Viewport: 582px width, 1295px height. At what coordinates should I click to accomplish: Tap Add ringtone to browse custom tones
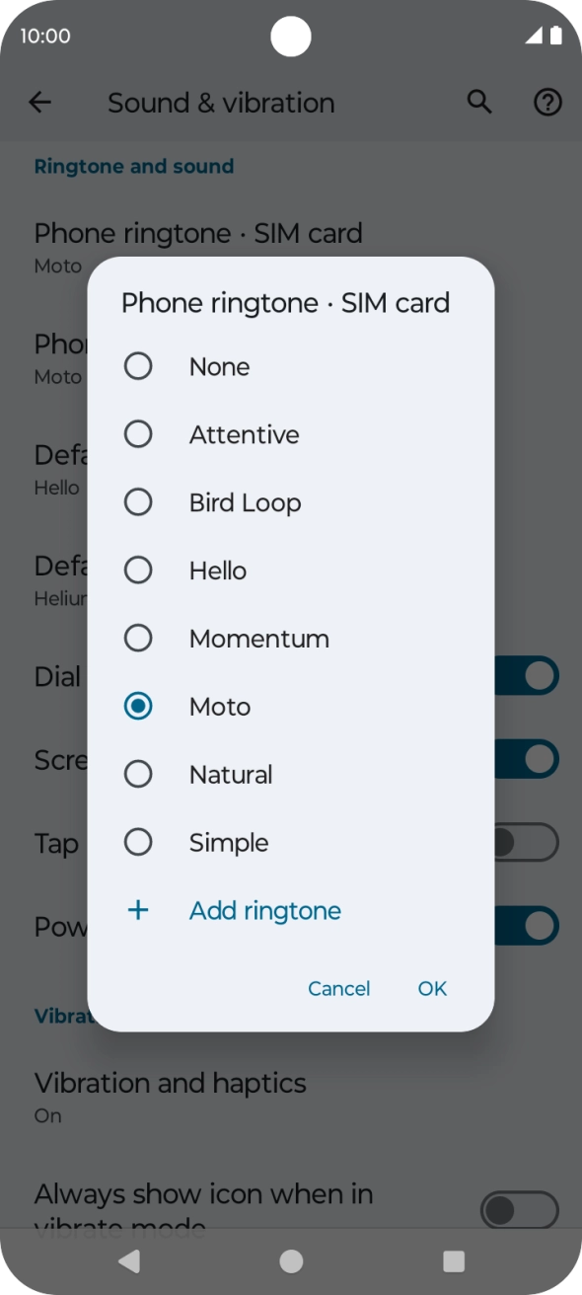(264, 910)
